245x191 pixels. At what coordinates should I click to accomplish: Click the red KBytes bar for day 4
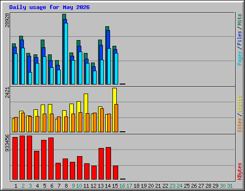(36, 165)
